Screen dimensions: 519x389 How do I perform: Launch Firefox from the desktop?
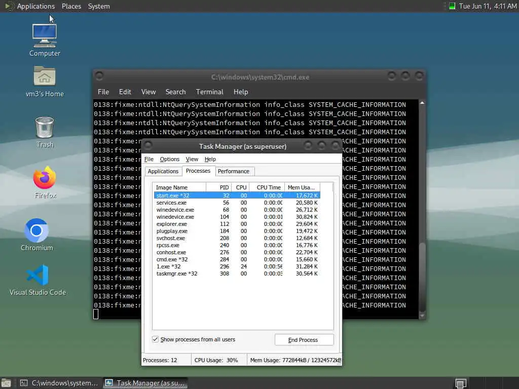click(45, 182)
